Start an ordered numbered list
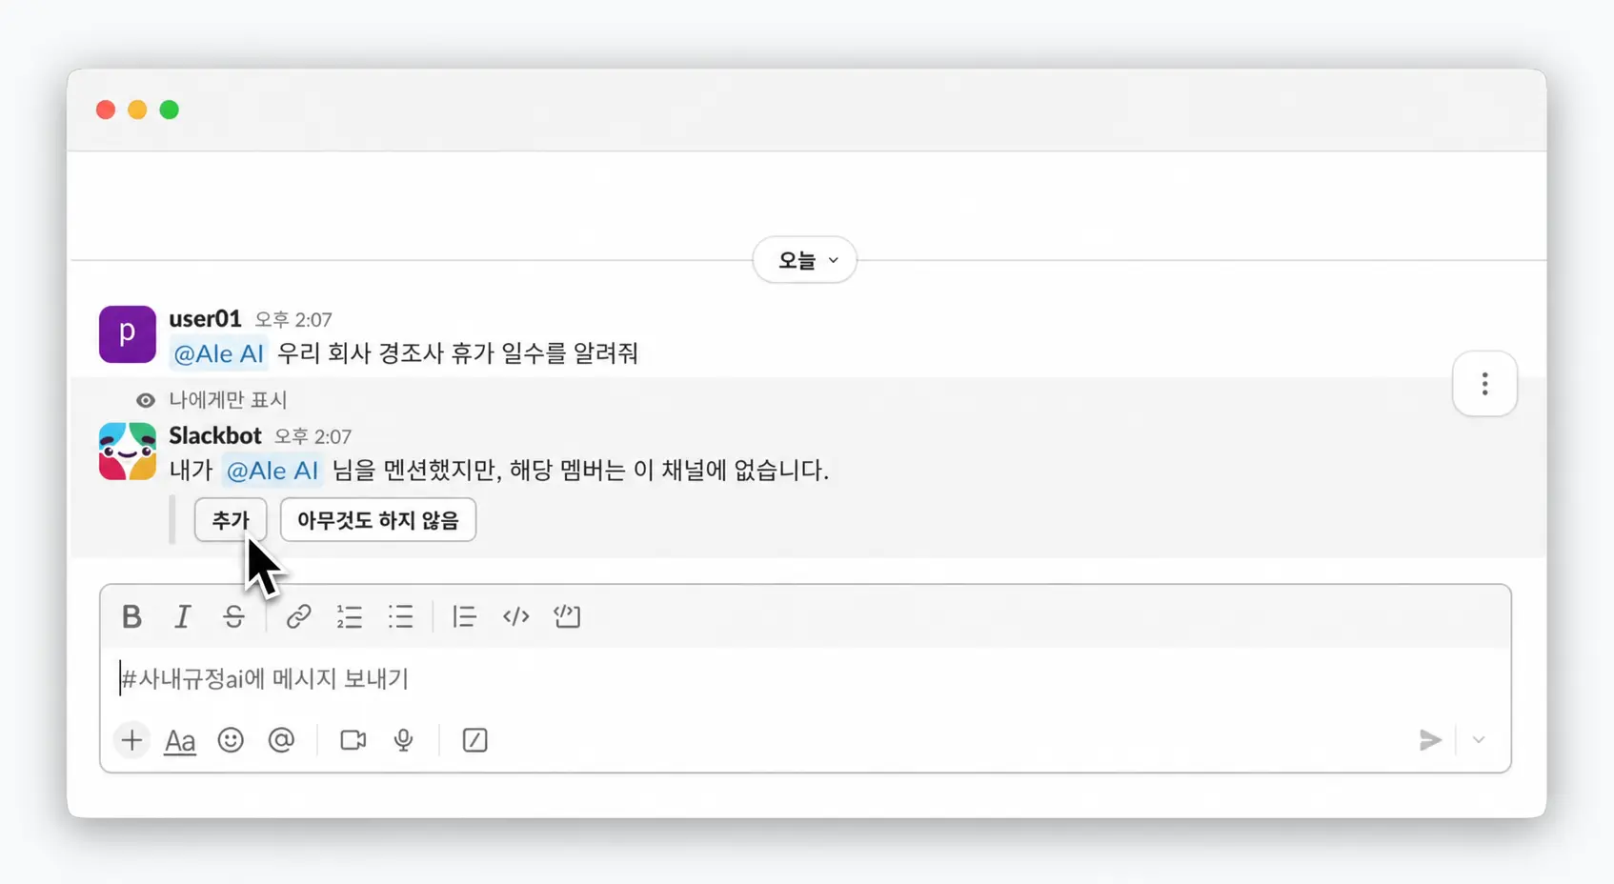 pos(350,616)
